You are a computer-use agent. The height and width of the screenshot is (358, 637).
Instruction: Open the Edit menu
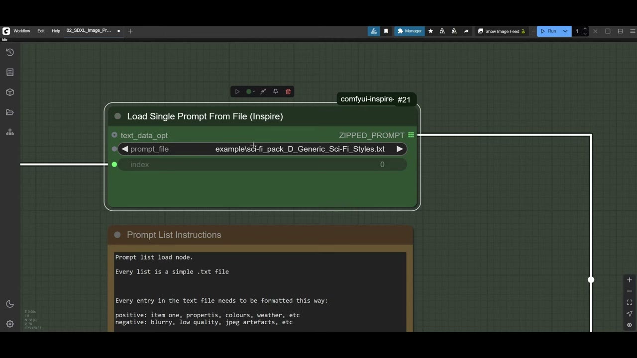click(x=41, y=31)
